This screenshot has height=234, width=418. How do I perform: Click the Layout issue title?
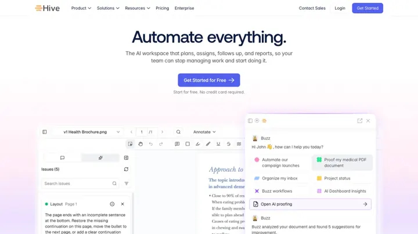pos(56,204)
